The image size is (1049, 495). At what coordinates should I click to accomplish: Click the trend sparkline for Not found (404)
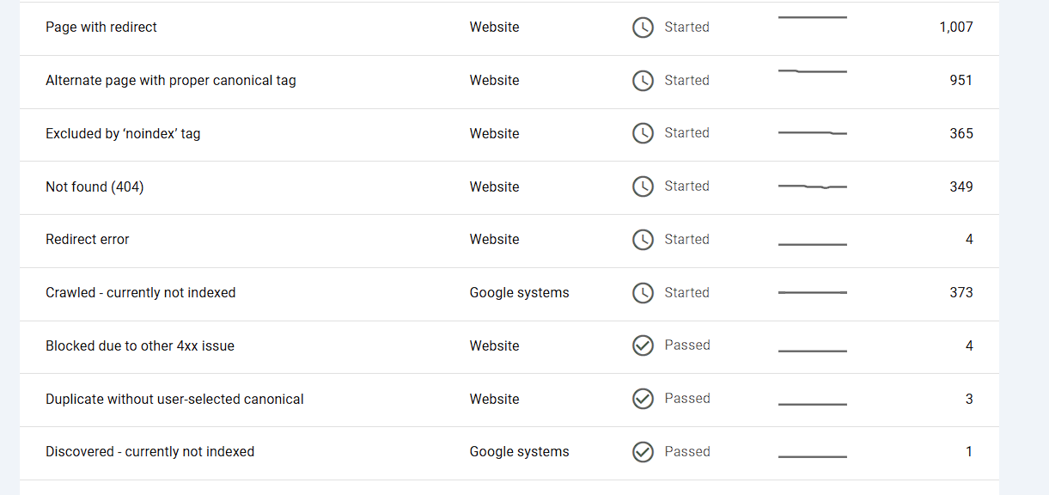coord(812,186)
